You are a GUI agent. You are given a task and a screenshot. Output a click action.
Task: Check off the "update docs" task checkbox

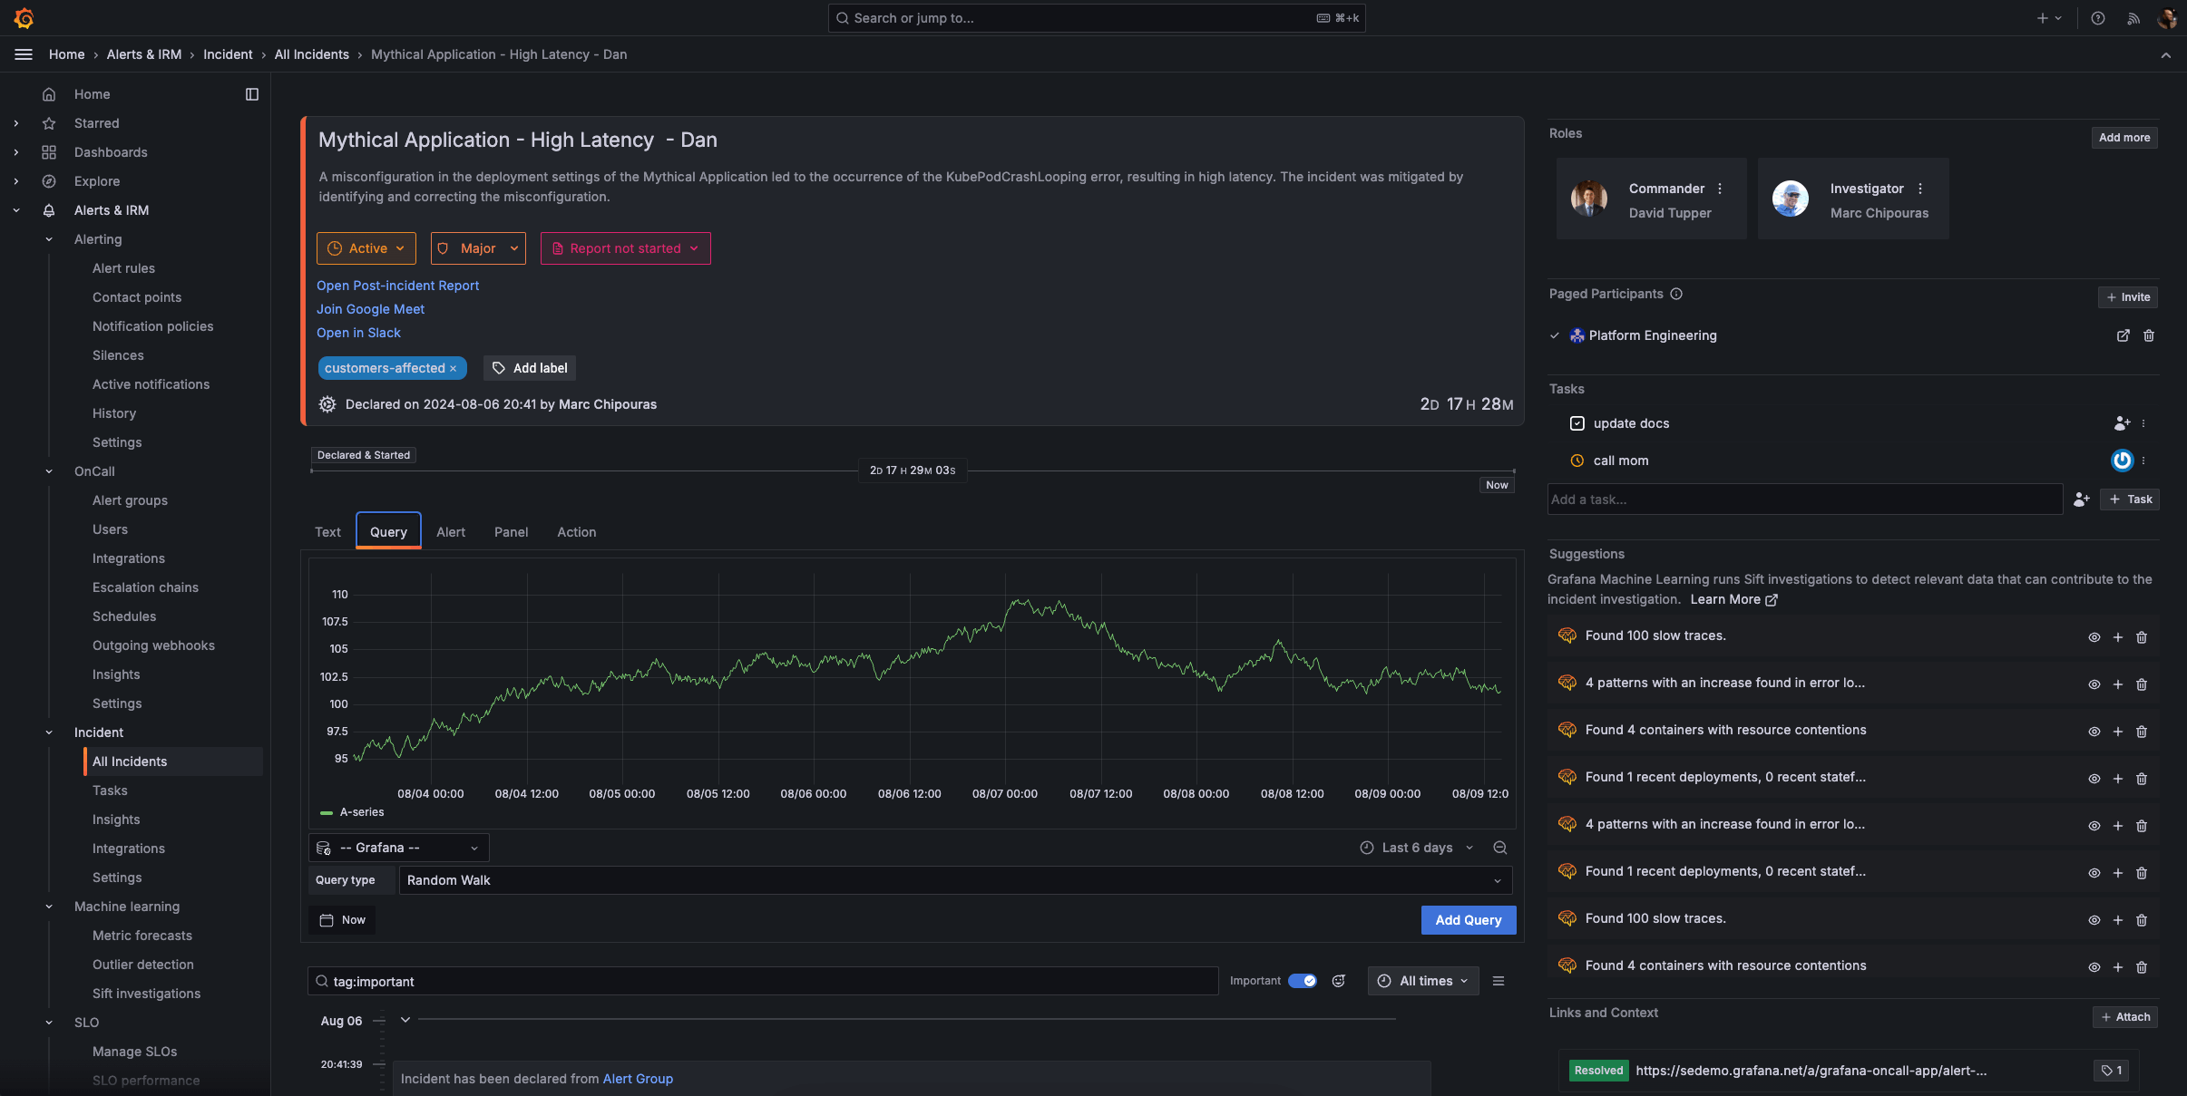[x=1577, y=423]
